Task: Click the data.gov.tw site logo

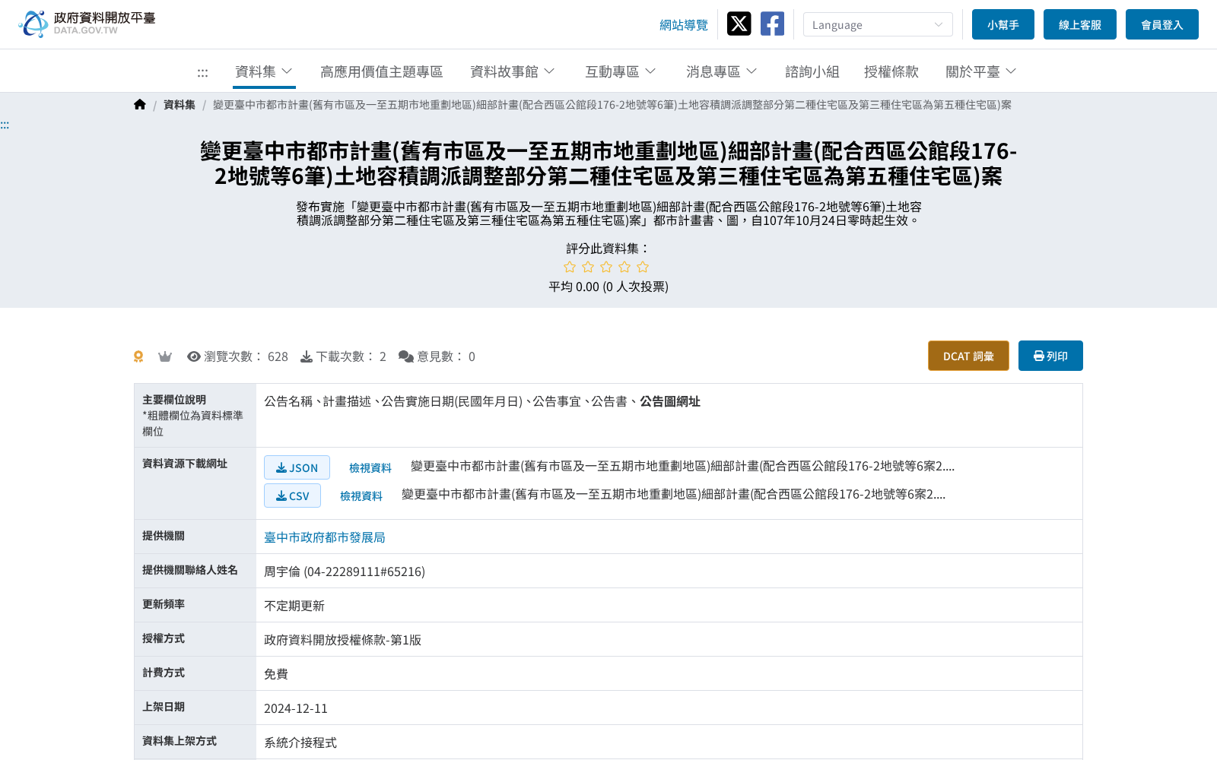Action: 87,24
